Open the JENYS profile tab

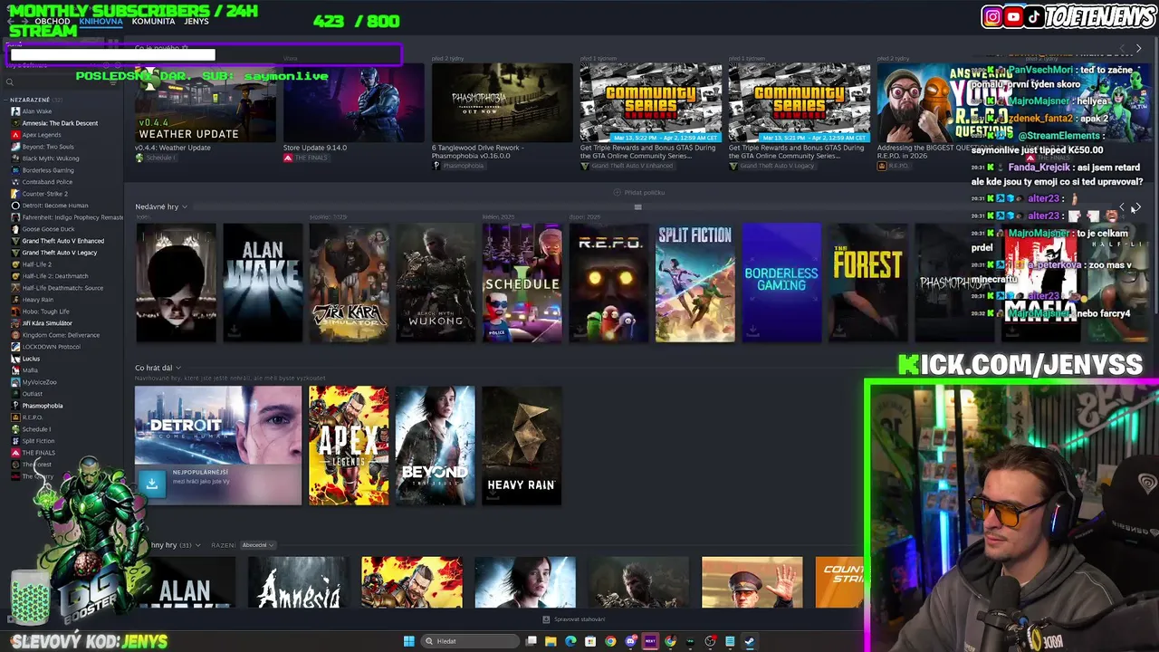coord(196,21)
